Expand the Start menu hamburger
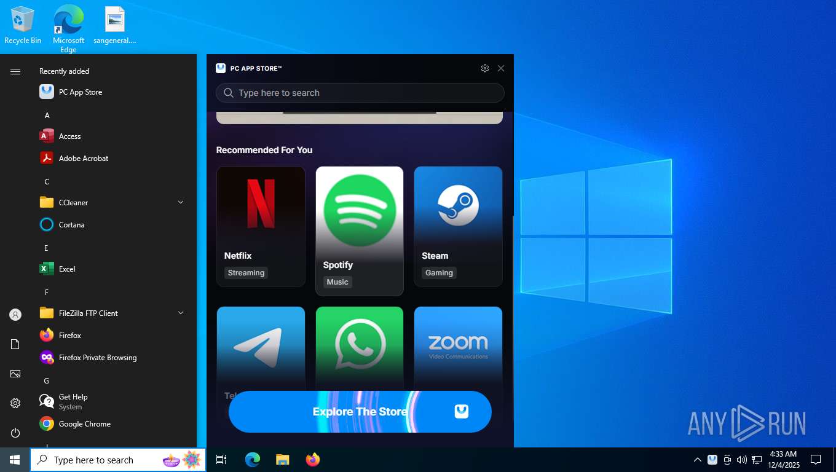The image size is (836, 472). point(15,71)
